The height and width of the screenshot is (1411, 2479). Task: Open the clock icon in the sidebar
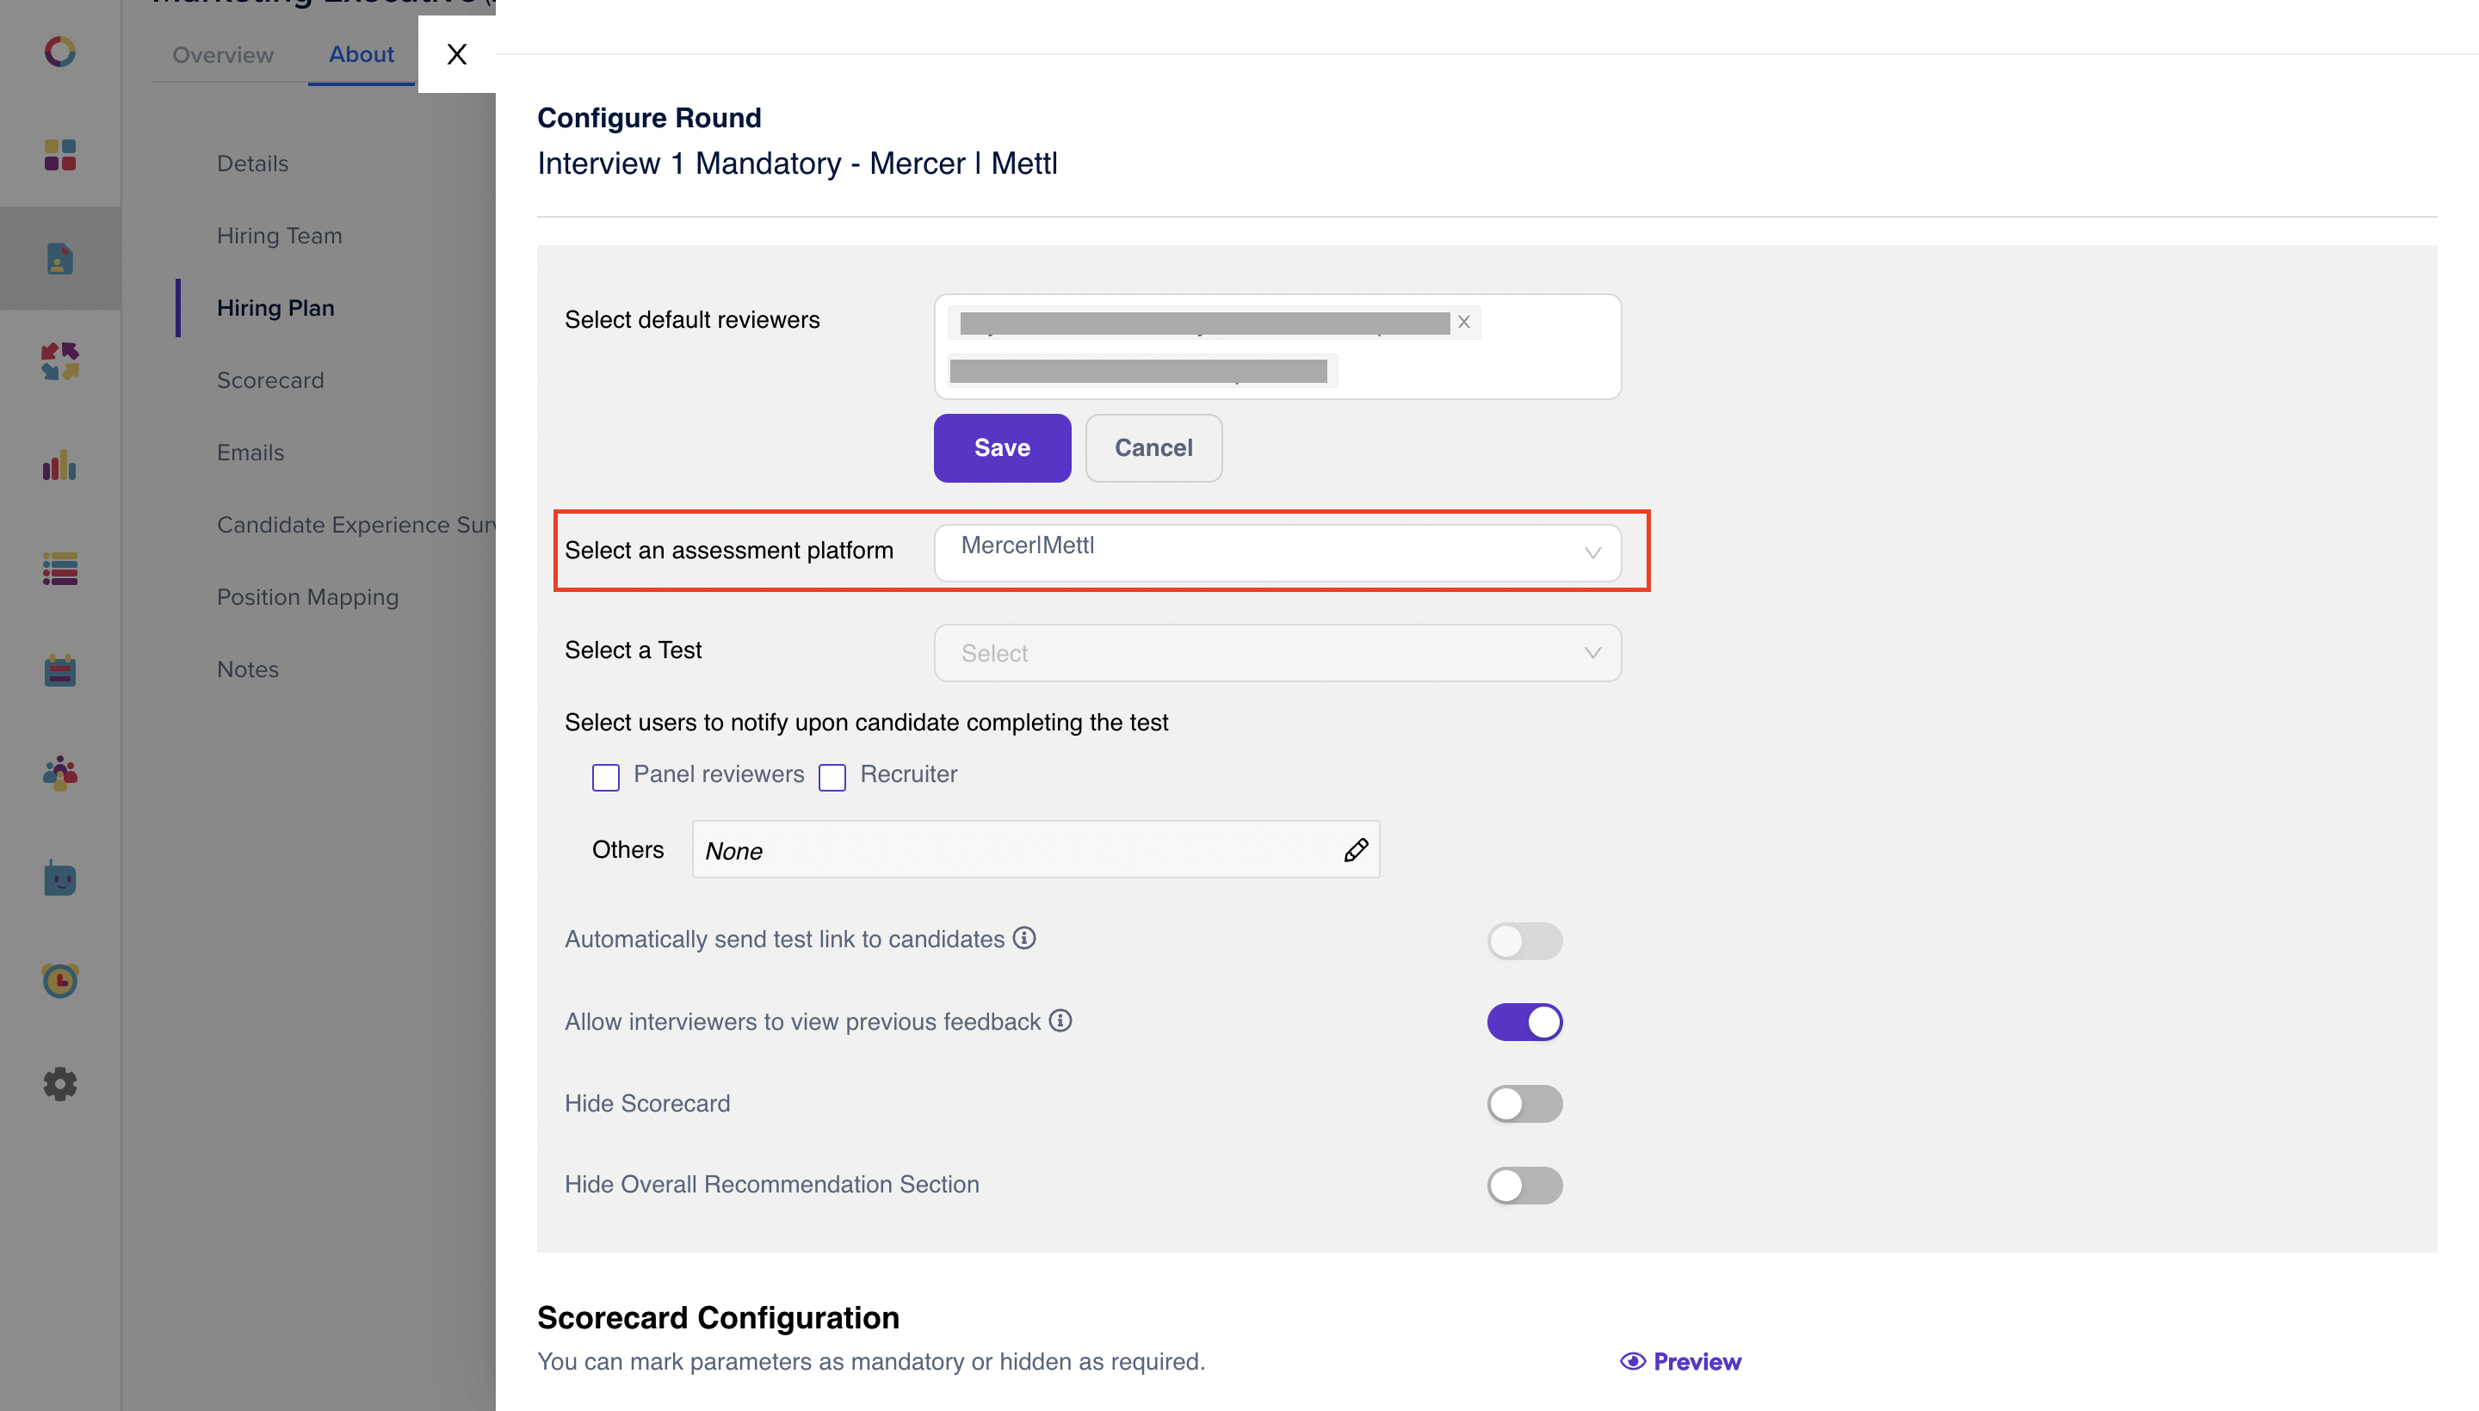[59, 981]
